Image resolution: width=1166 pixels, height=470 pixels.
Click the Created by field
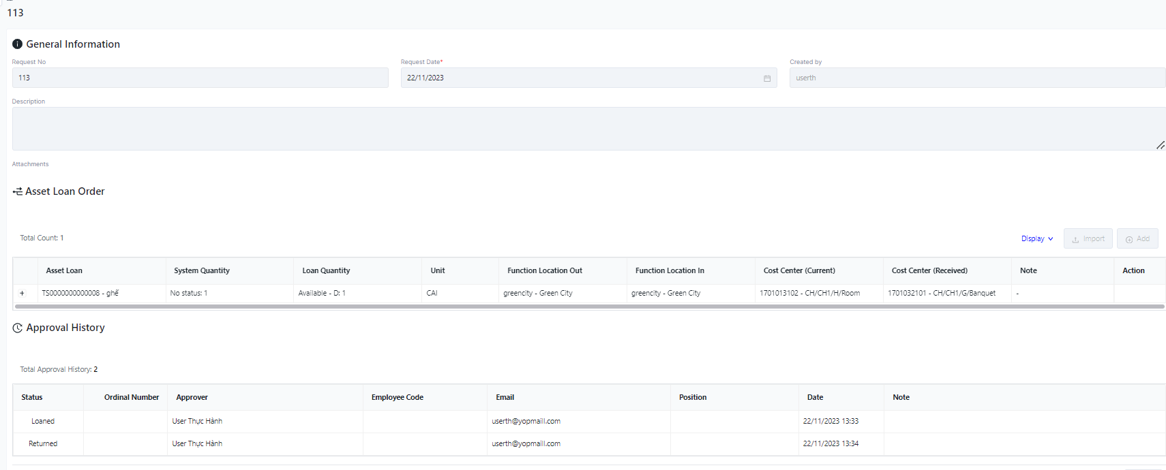click(976, 78)
